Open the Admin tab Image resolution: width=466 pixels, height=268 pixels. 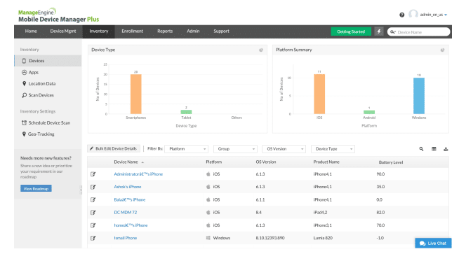tap(193, 31)
